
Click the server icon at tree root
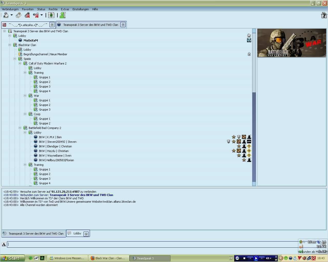click(10, 31)
